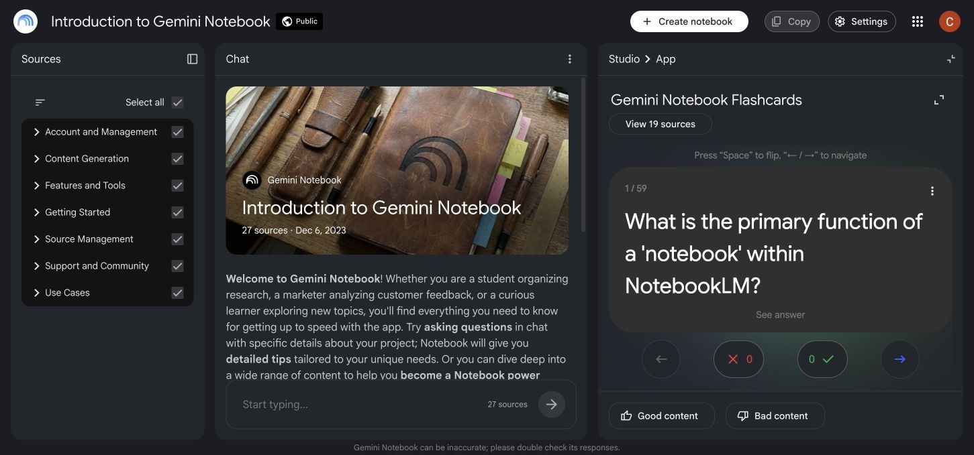Open the flashcard three-dot options menu

click(x=932, y=191)
